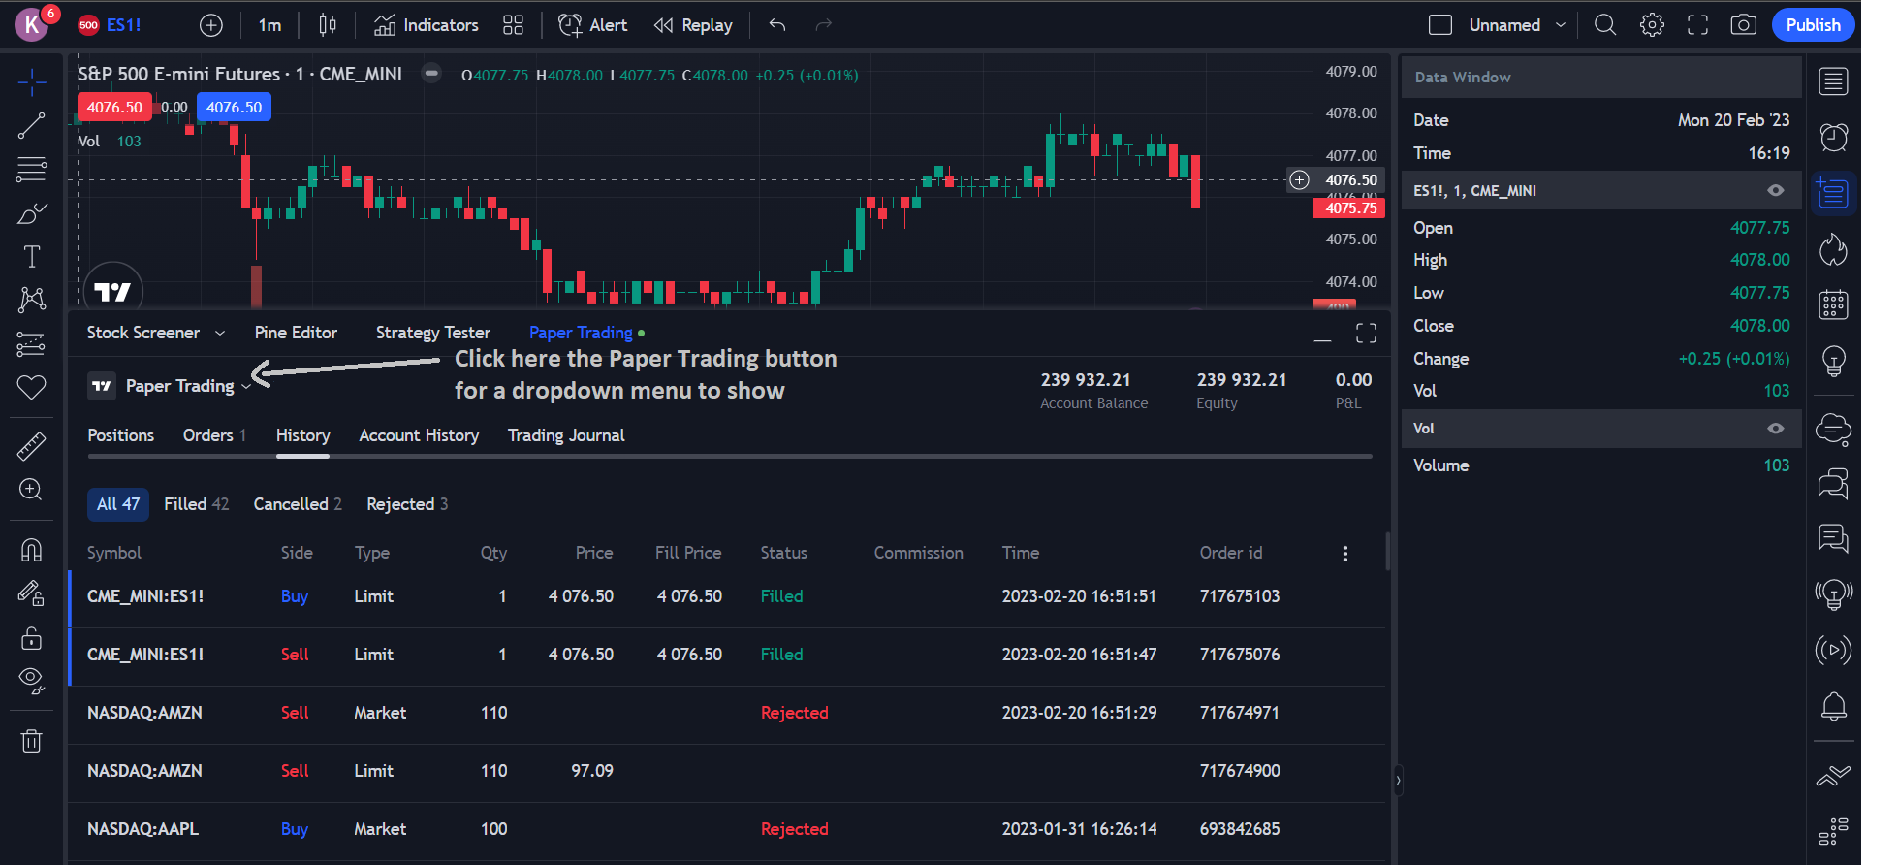Click the Measure ruler tool

tap(31, 446)
